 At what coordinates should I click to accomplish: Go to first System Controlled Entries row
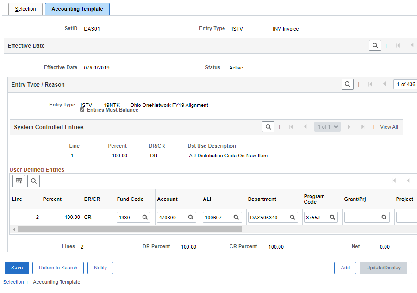tap(291, 127)
